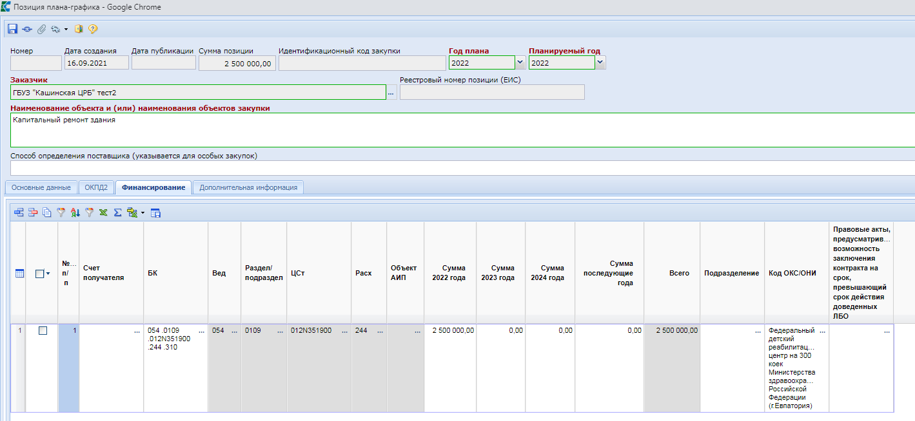
Task: Click the sigma summation icon
Action: coord(118,212)
